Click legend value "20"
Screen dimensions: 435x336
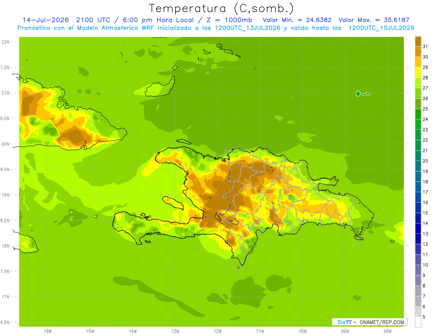(426, 161)
